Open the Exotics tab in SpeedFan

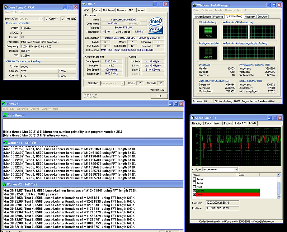coord(228,123)
